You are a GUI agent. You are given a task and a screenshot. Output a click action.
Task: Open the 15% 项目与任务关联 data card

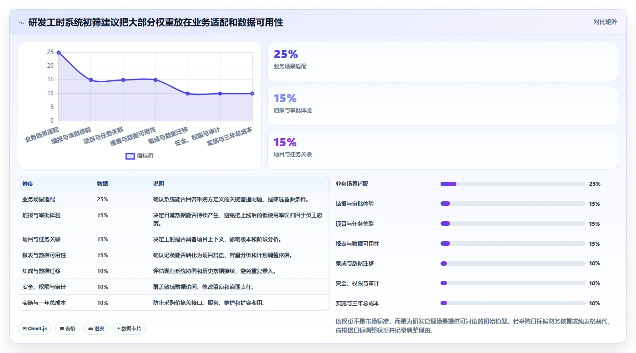443,150
